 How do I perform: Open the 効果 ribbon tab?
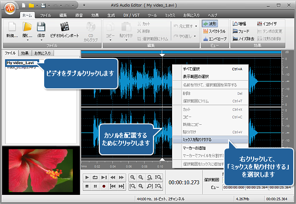[x=95, y=15]
